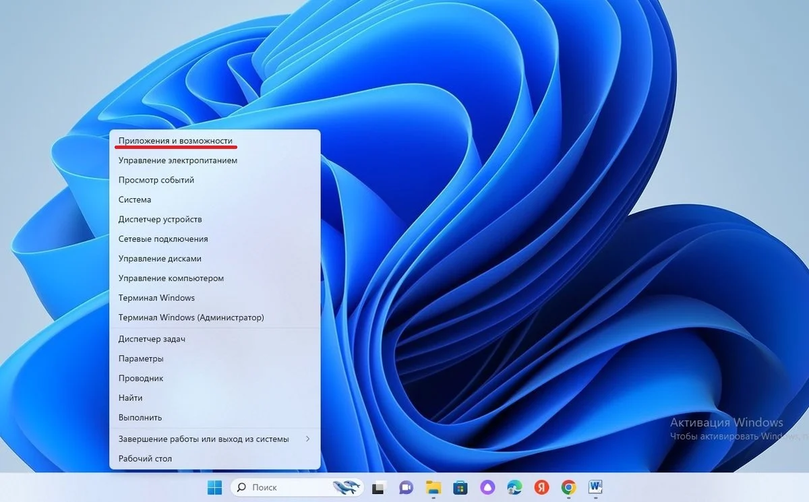Open Microsoft Store from the taskbar

point(460,487)
